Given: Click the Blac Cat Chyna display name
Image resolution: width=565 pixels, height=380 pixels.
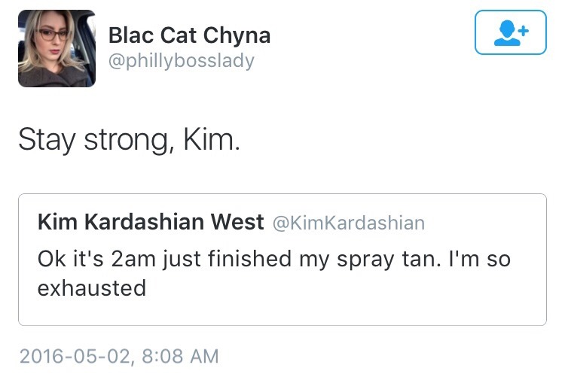Looking at the screenshot, I should coord(189,35).
